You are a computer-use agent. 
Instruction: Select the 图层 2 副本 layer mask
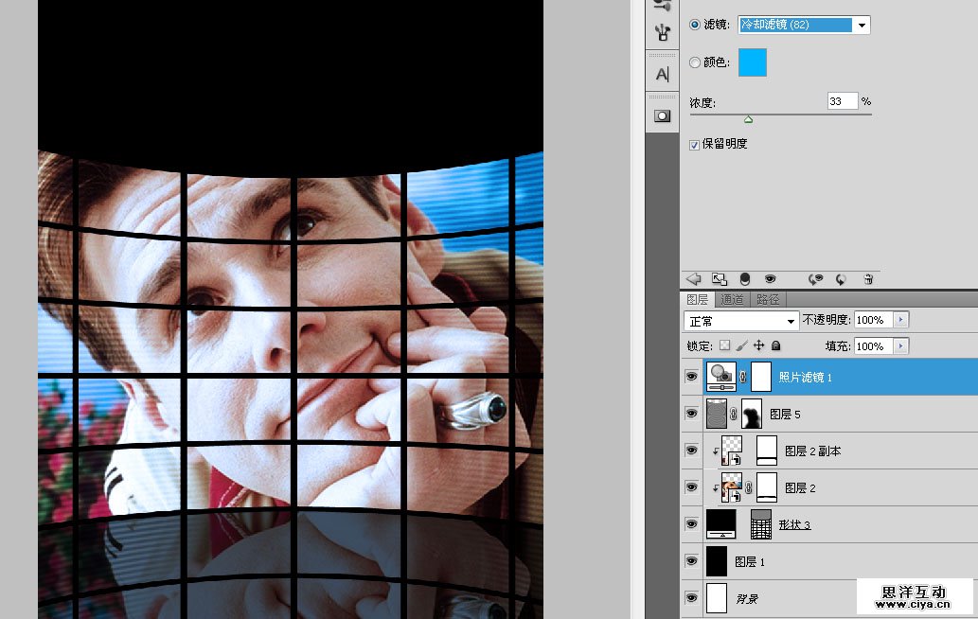point(767,451)
